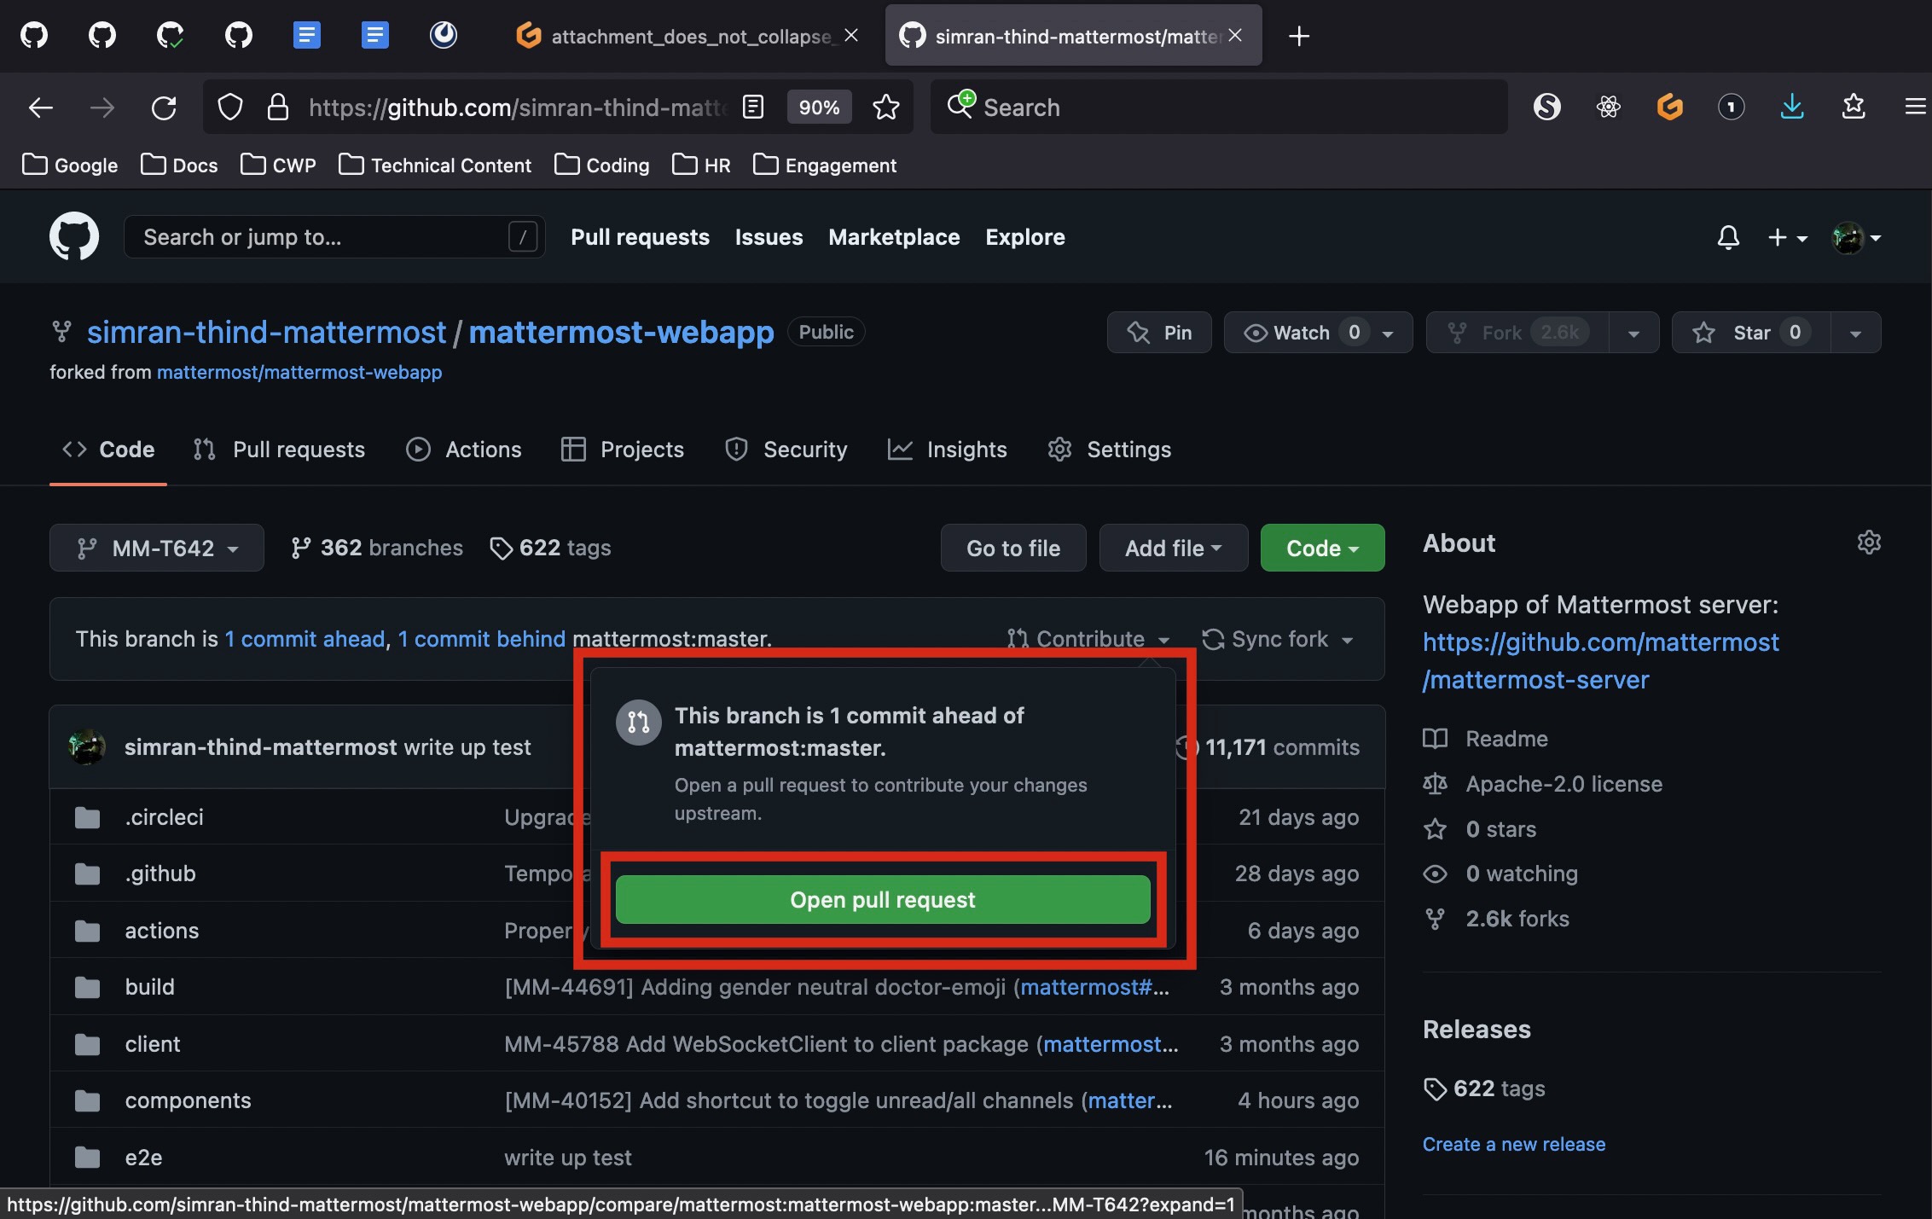Expand the create new plus menu
The width and height of the screenshot is (1932, 1219).
pyautogui.click(x=1787, y=237)
